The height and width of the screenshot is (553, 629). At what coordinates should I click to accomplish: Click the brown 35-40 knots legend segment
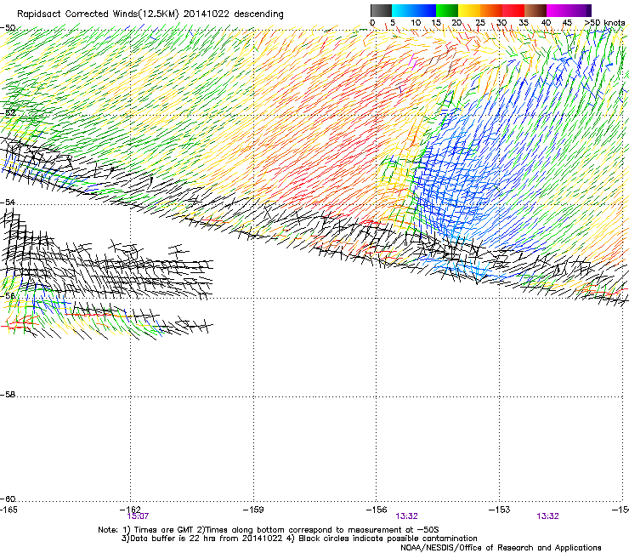(535, 10)
